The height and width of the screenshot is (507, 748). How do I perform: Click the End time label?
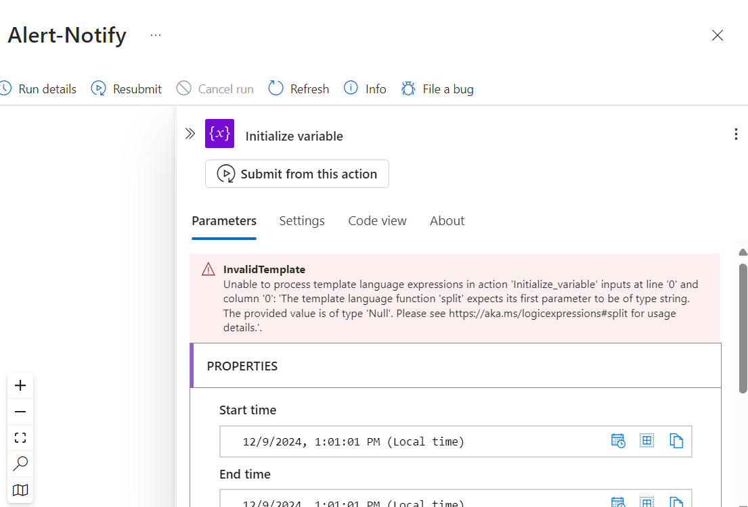click(x=245, y=474)
